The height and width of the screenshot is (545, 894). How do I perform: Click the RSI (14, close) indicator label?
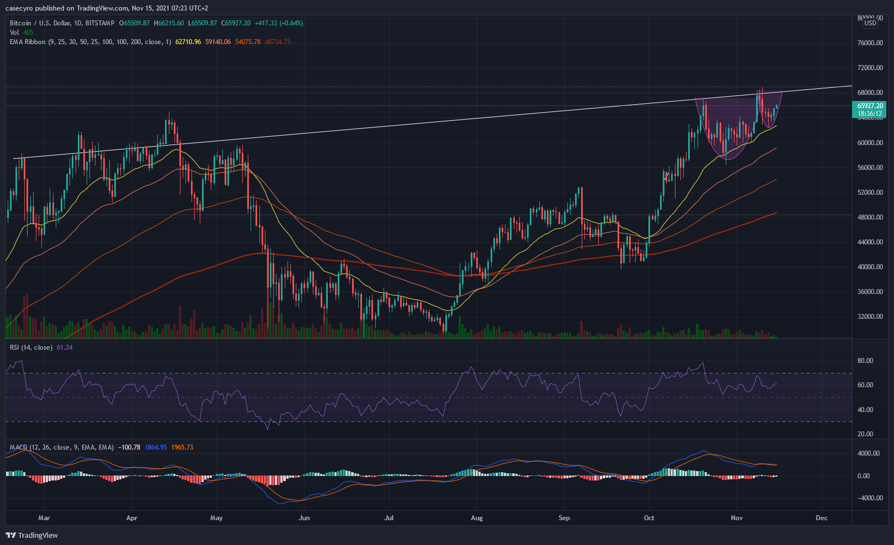[31, 348]
